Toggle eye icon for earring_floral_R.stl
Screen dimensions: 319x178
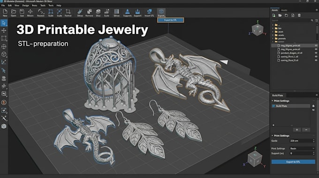click(316, 60)
